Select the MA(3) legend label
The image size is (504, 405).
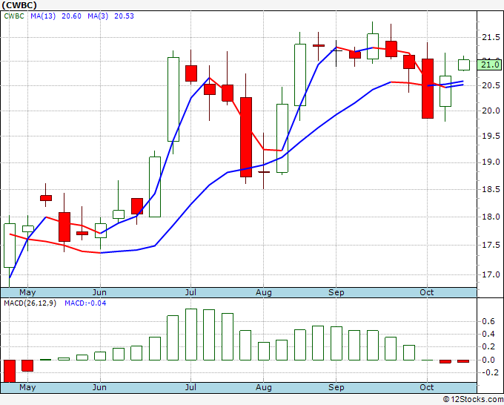click(98, 16)
